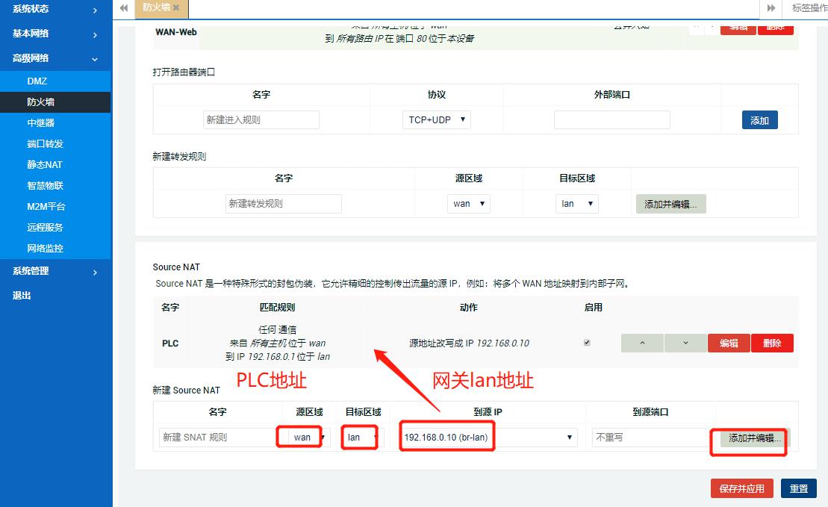Click the left double-arrow tab scroll icon
Screen dimensions: 828x507
[123, 9]
